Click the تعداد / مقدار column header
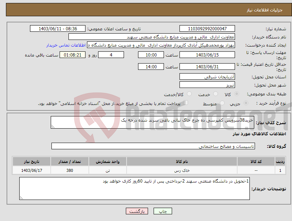The width and height of the screenshot is (292, 221). coord(70,161)
